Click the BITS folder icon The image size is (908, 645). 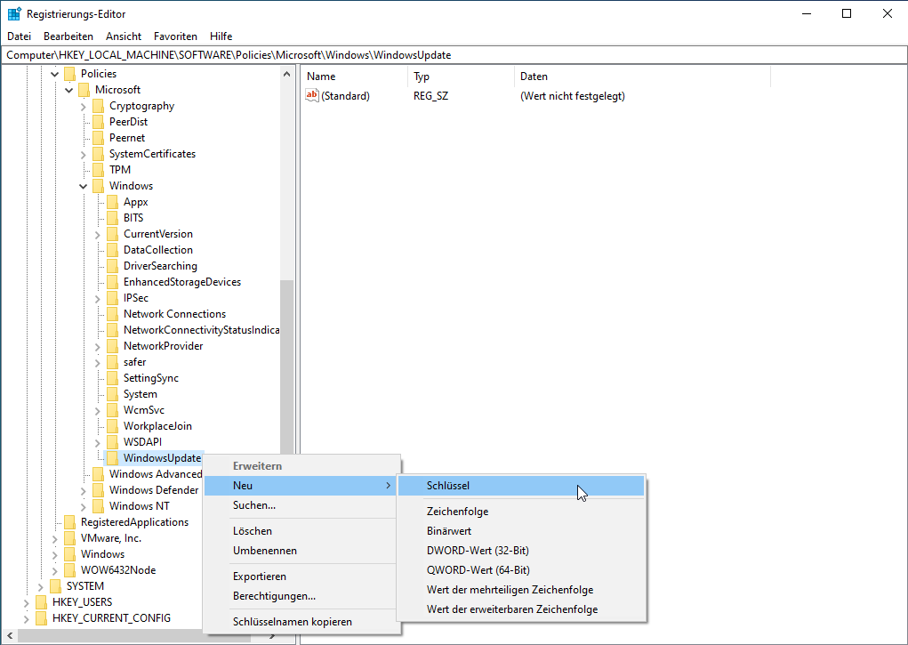pyautogui.click(x=113, y=218)
